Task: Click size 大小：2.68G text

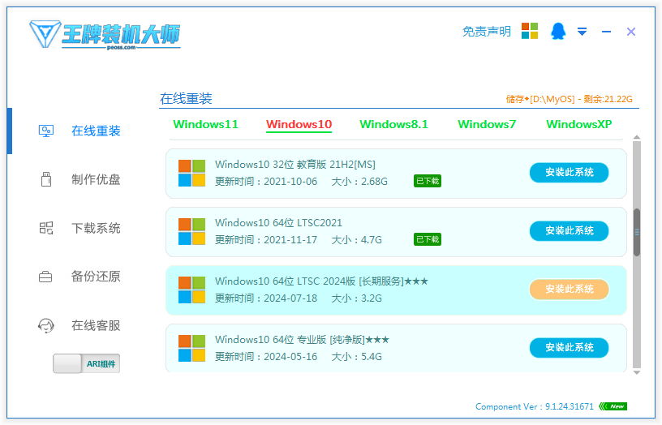Action: [359, 182]
